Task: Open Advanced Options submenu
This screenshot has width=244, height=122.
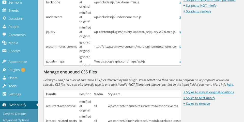Action: 16,120
